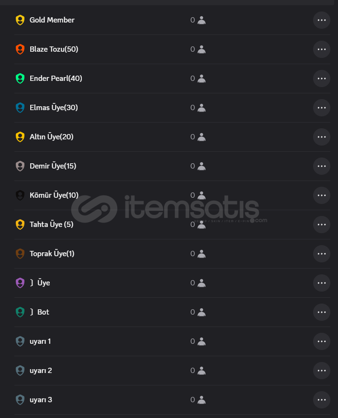Select the Elmas Üye(30) role name
The image size is (338, 418).
(54, 108)
